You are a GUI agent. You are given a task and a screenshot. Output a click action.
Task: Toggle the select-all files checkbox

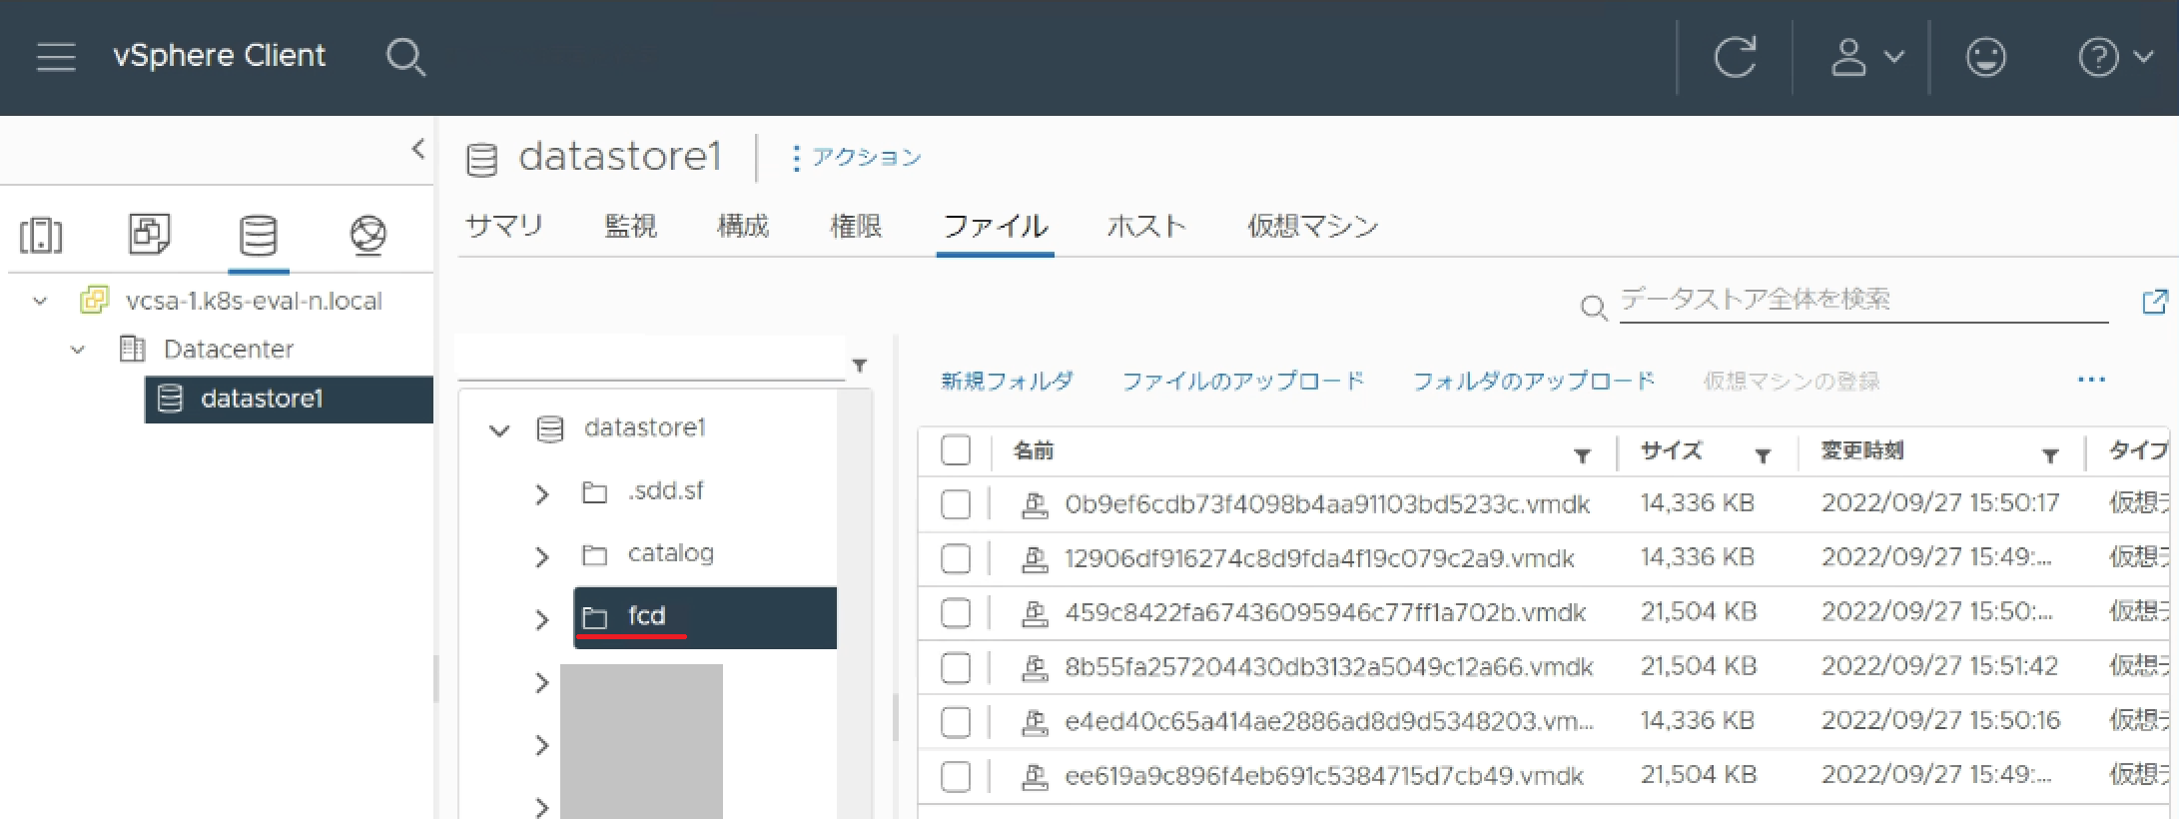(x=956, y=450)
